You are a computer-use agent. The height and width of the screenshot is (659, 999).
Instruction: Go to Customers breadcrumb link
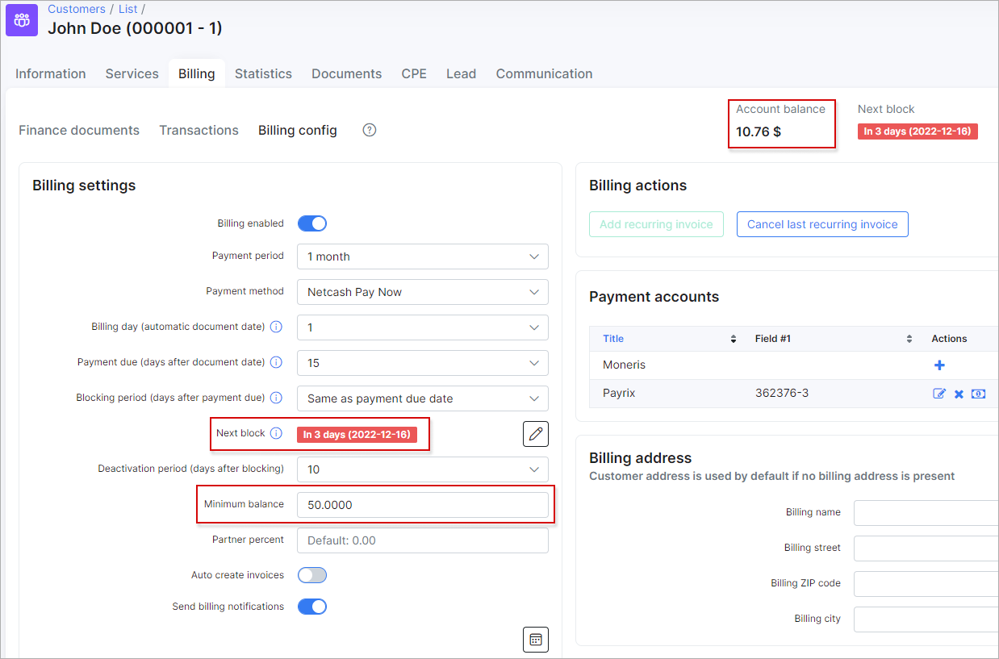(77, 9)
